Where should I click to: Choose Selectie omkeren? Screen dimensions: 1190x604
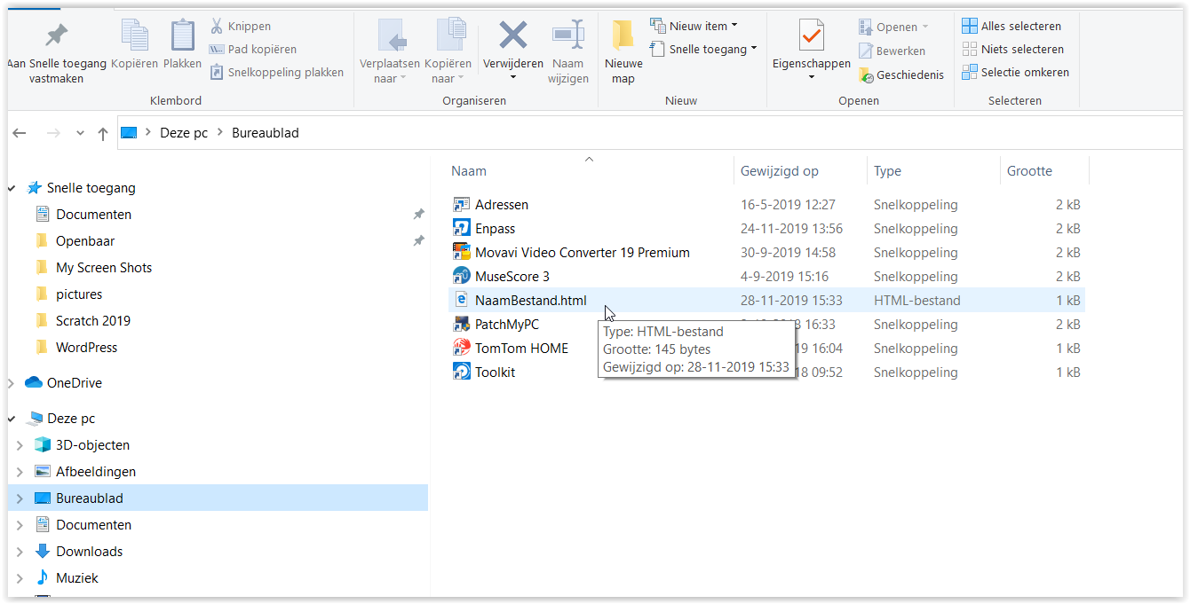click(x=1016, y=73)
